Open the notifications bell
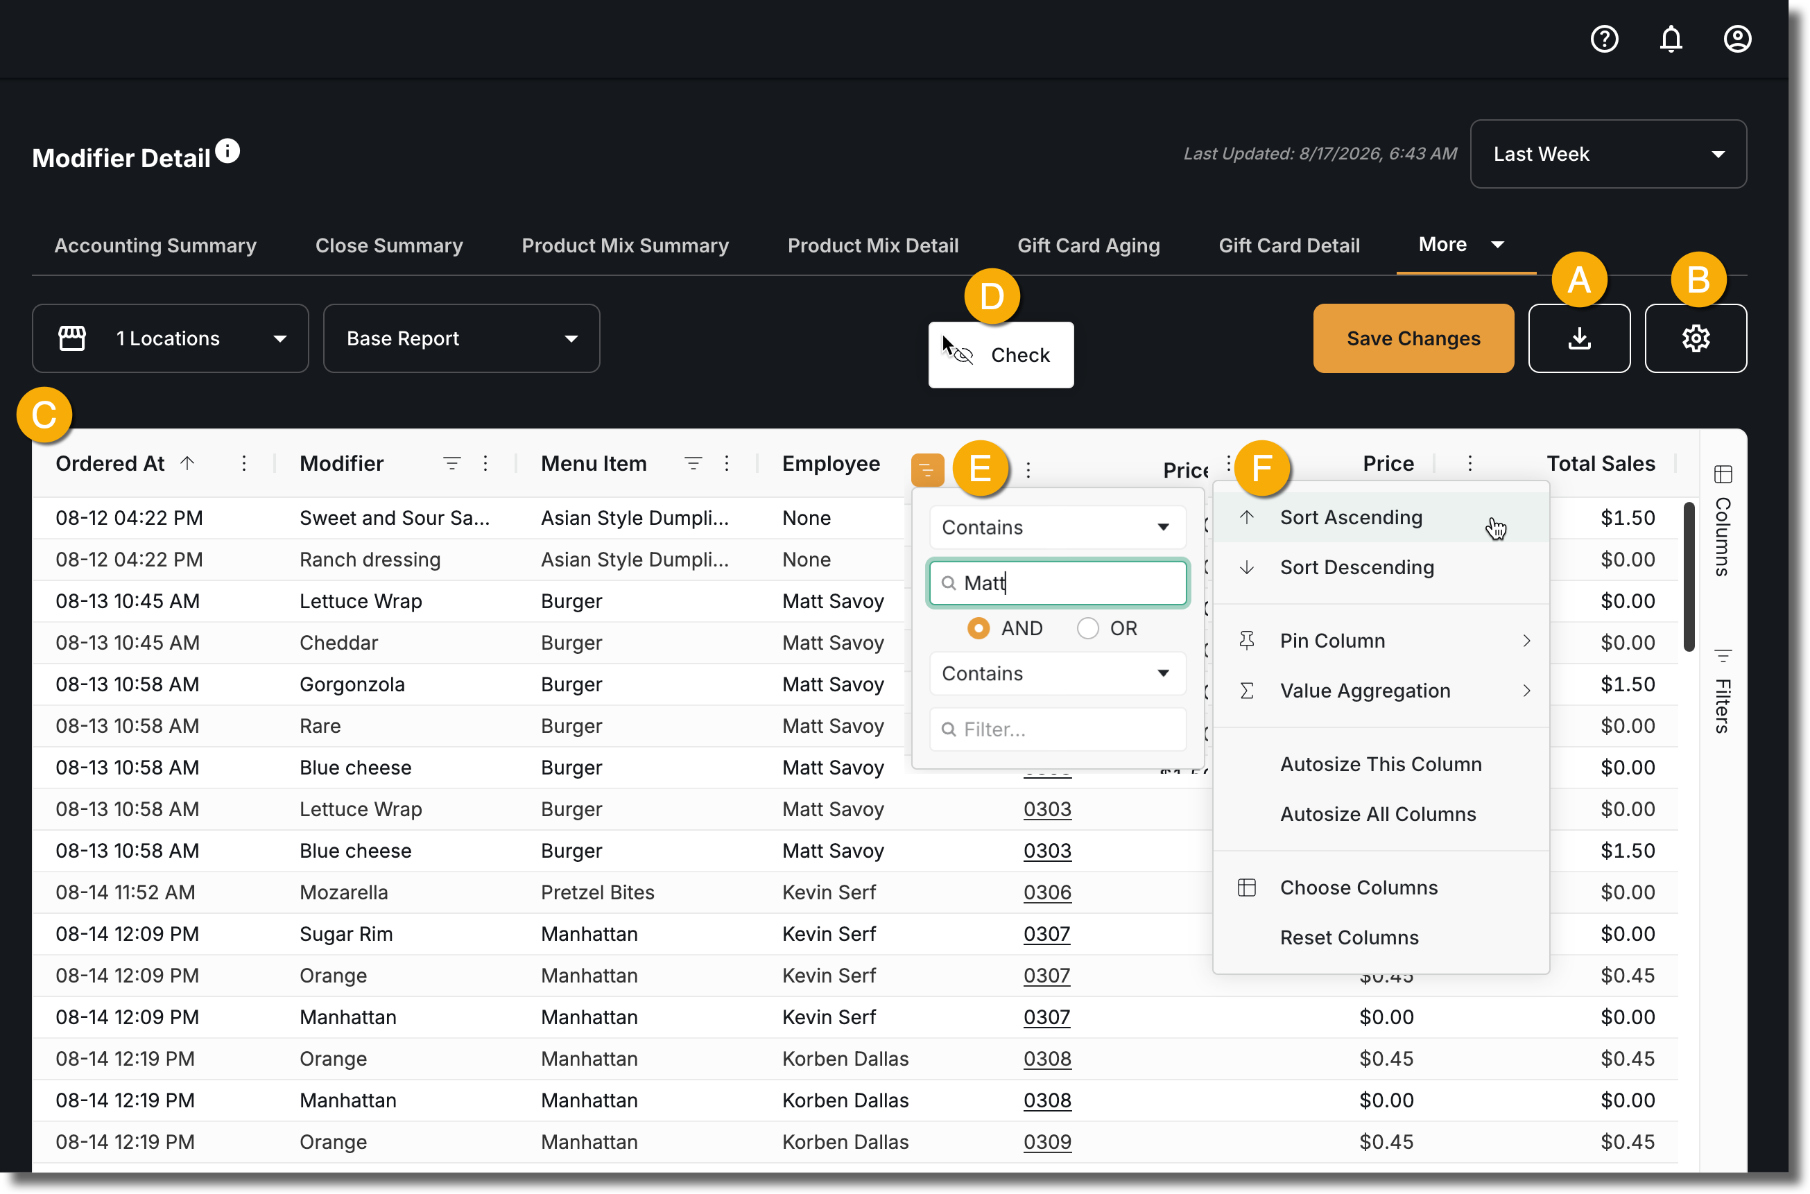 pyautogui.click(x=1671, y=39)
